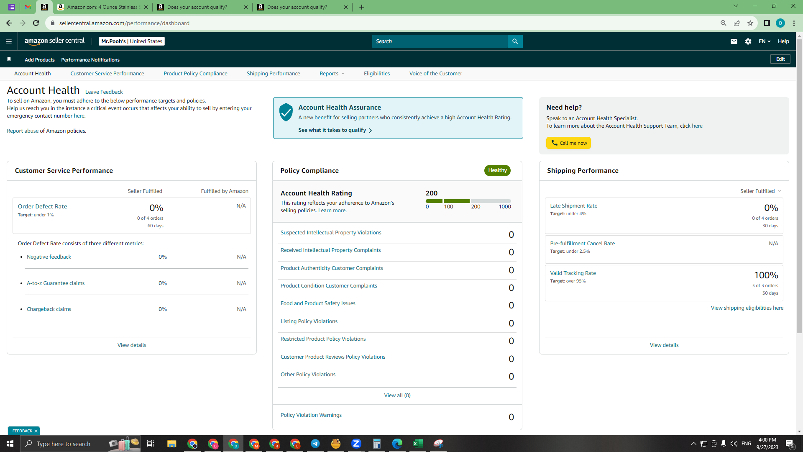Open the Order Defect Rate link
Viewport: 803px width, 452px height.
42,206
